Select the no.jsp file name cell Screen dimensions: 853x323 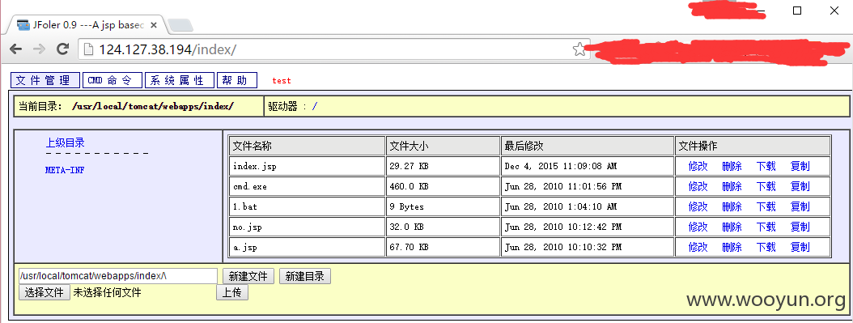click(x=307, y=227)
